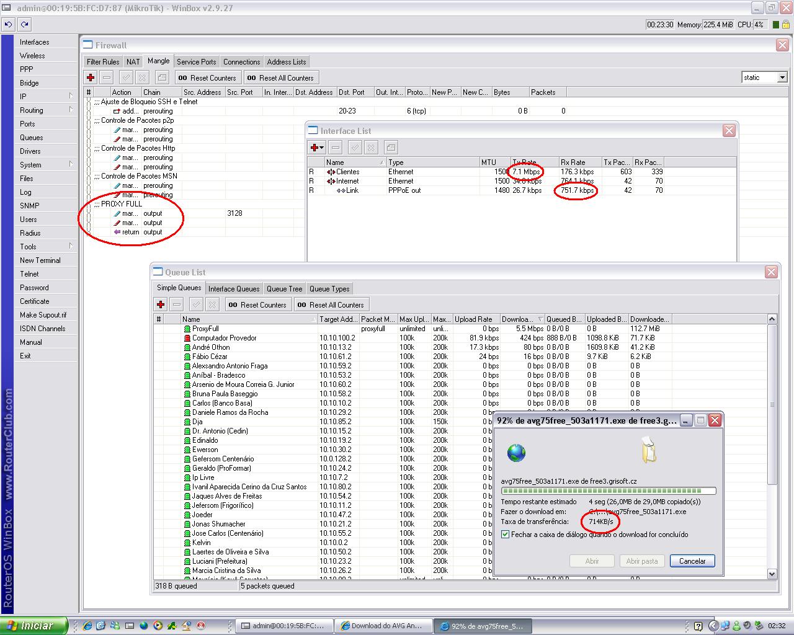Screen dimensions: 794x635
Task: Click the comment icon in Interface List toolbar
Action: point(390,148)
